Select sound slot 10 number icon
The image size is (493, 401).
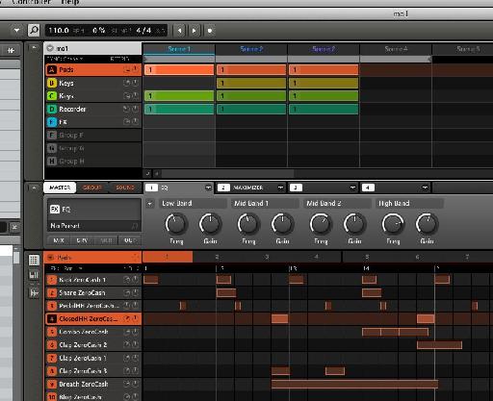pos(52,397)
